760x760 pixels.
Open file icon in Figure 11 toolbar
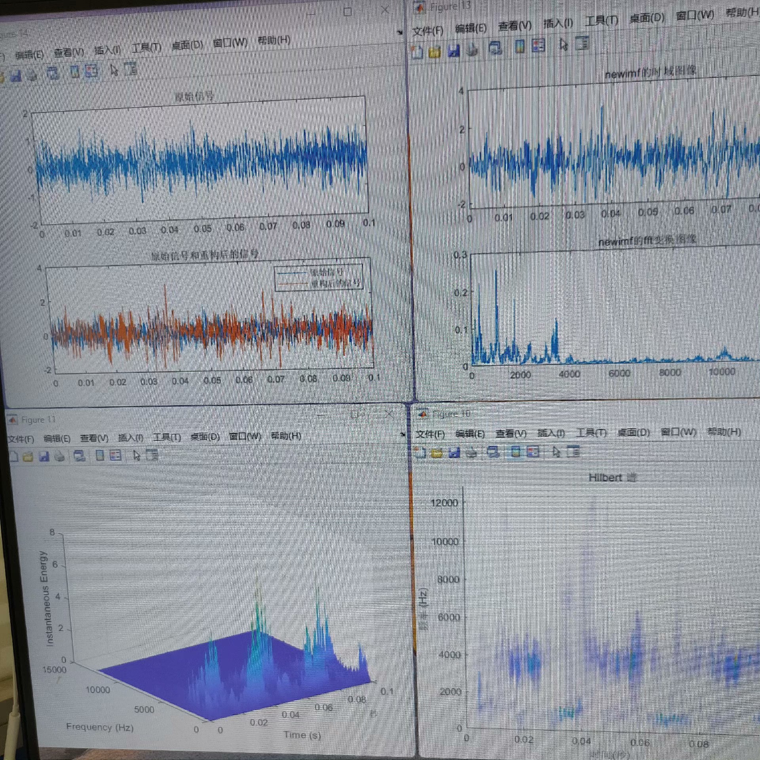tap(28, 457)
